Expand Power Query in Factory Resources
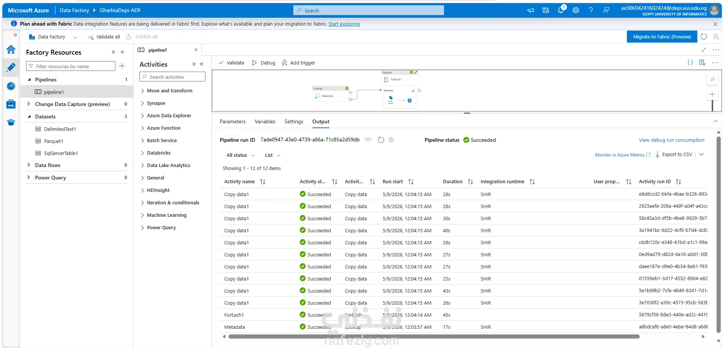Viewport: 723px width, 348px height. 29,177
